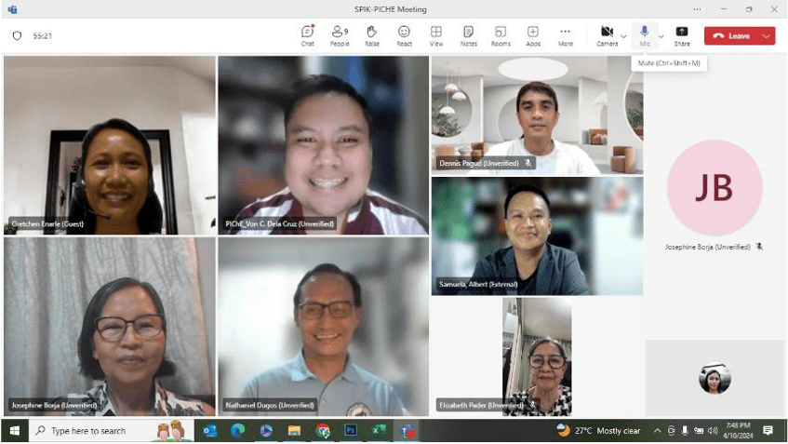
Task: Open Photoshop from the taskbar
Action: (x=351, y=431)
